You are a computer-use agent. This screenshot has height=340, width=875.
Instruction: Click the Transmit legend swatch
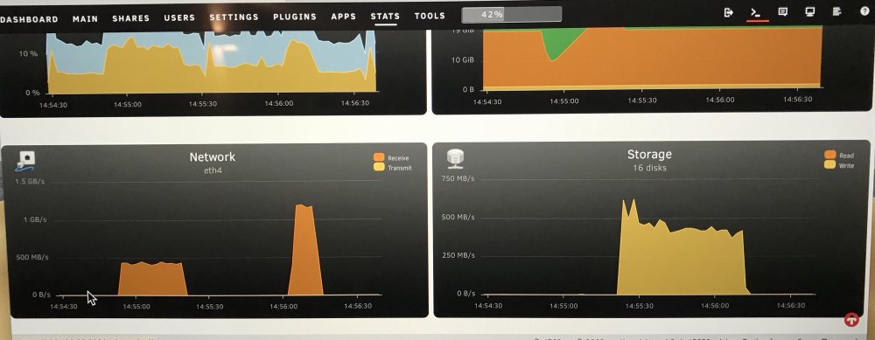379,167
